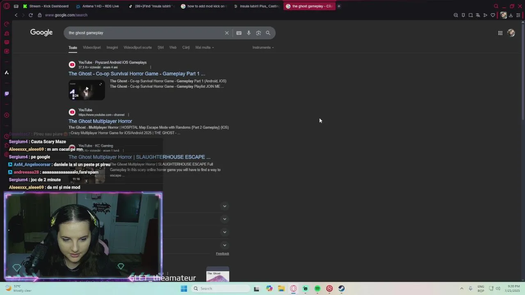Open Steam from the taskbar
525x295 pixels.
click(342, 288)
